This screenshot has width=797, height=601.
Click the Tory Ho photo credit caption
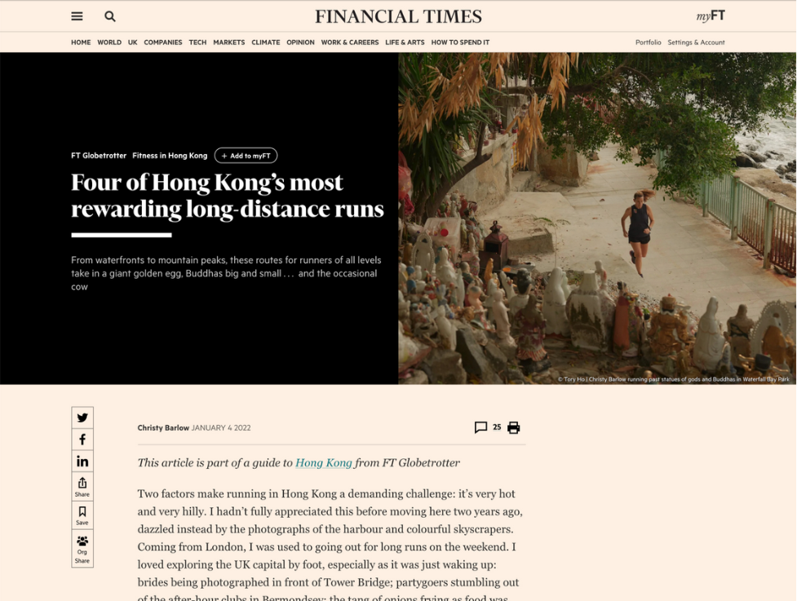click(674, 379)
